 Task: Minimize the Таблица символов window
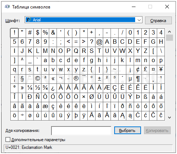click(x=134, y=7)
